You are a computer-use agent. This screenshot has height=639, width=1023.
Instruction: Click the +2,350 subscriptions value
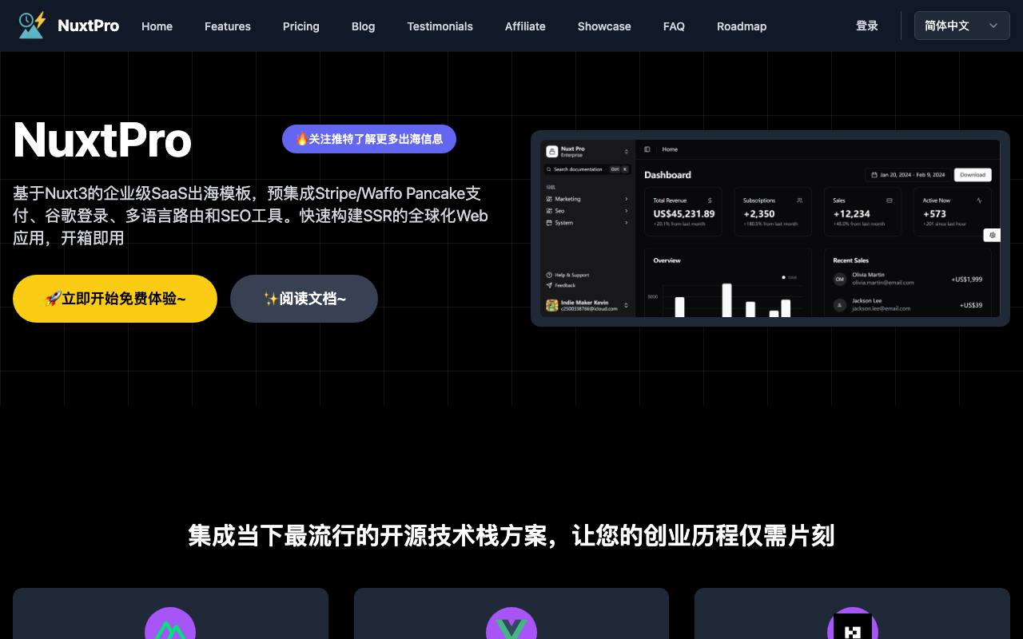pyautogui.click(x=759, y=214)
